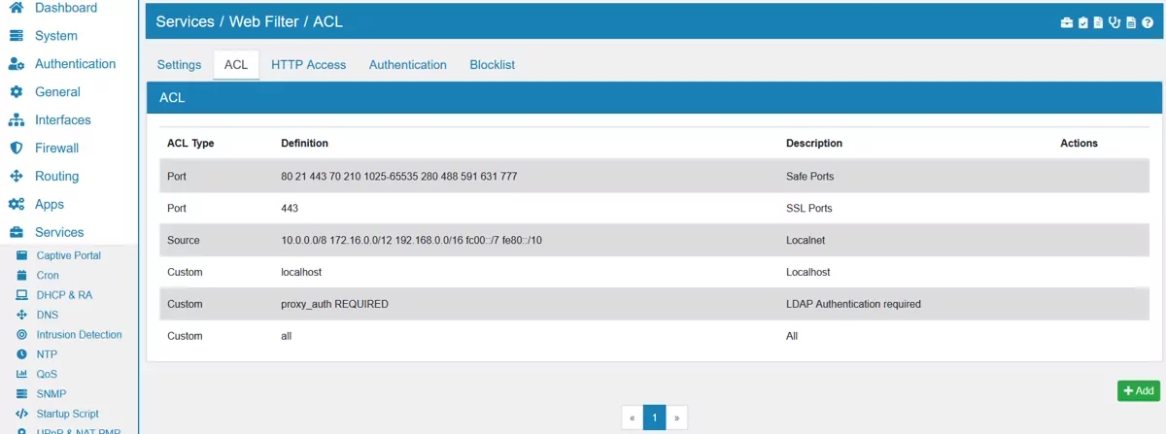The image size is (1166, 434).
Task: Open Captive Portal in sidebar
Action: point(68,255)
